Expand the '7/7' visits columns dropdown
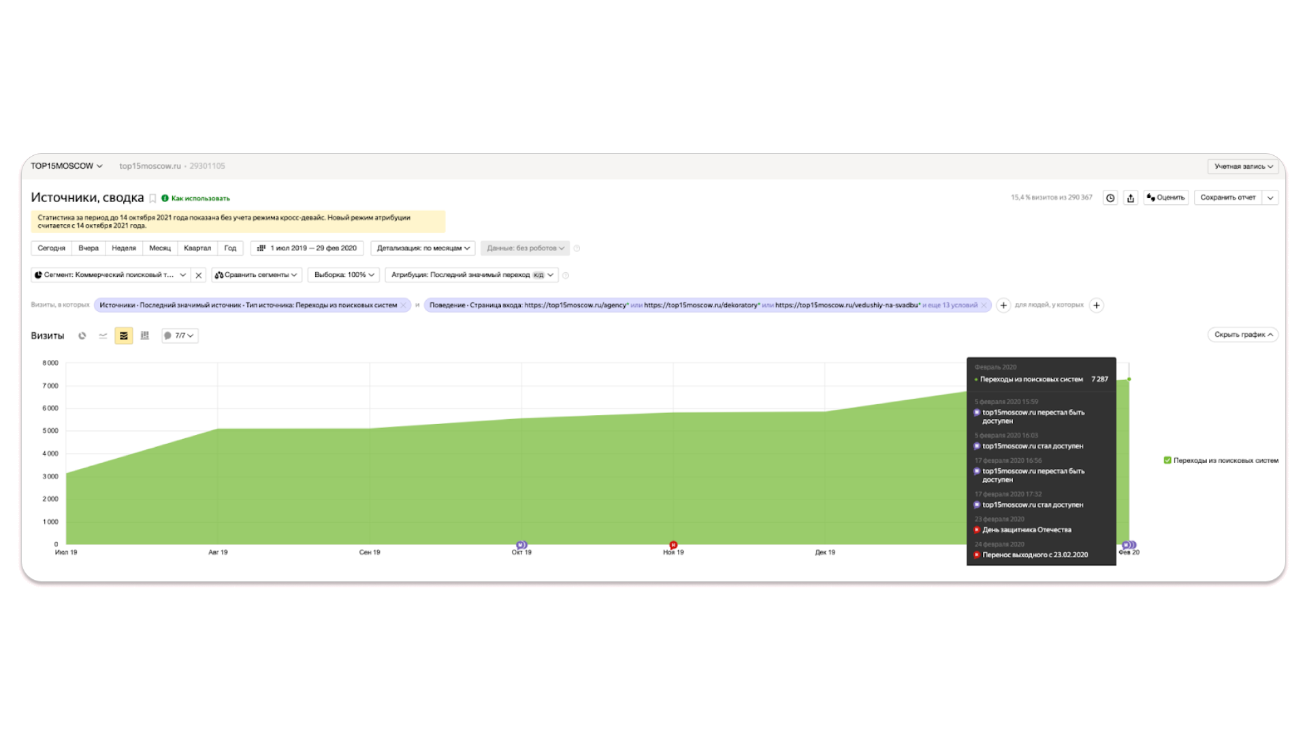 pyautogui.click(x=178, y=335)
